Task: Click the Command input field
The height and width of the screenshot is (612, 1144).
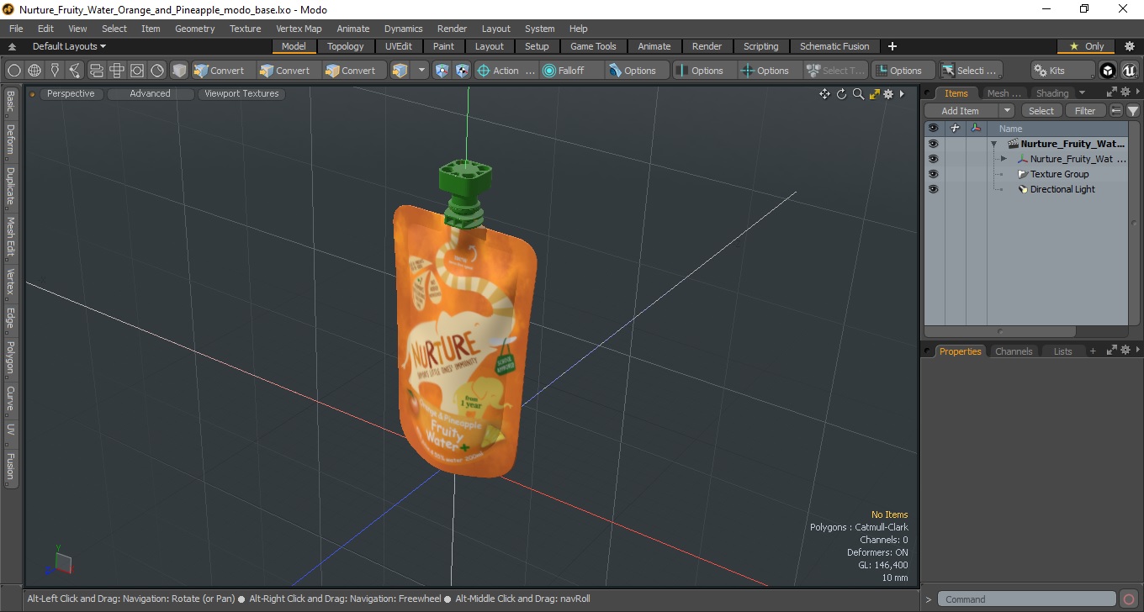Action: click(1027, 599)
